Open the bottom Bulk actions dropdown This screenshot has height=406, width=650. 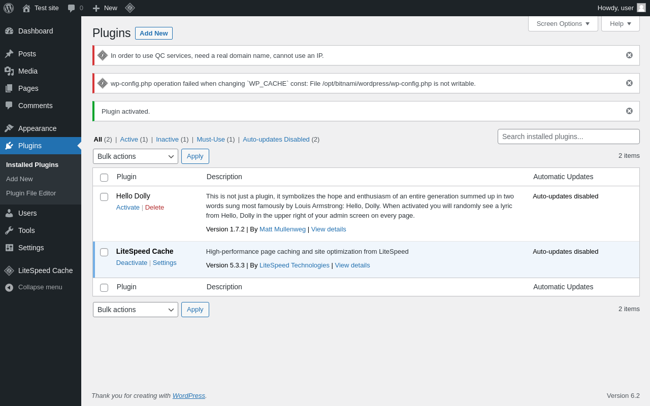(x=136, y=310)
